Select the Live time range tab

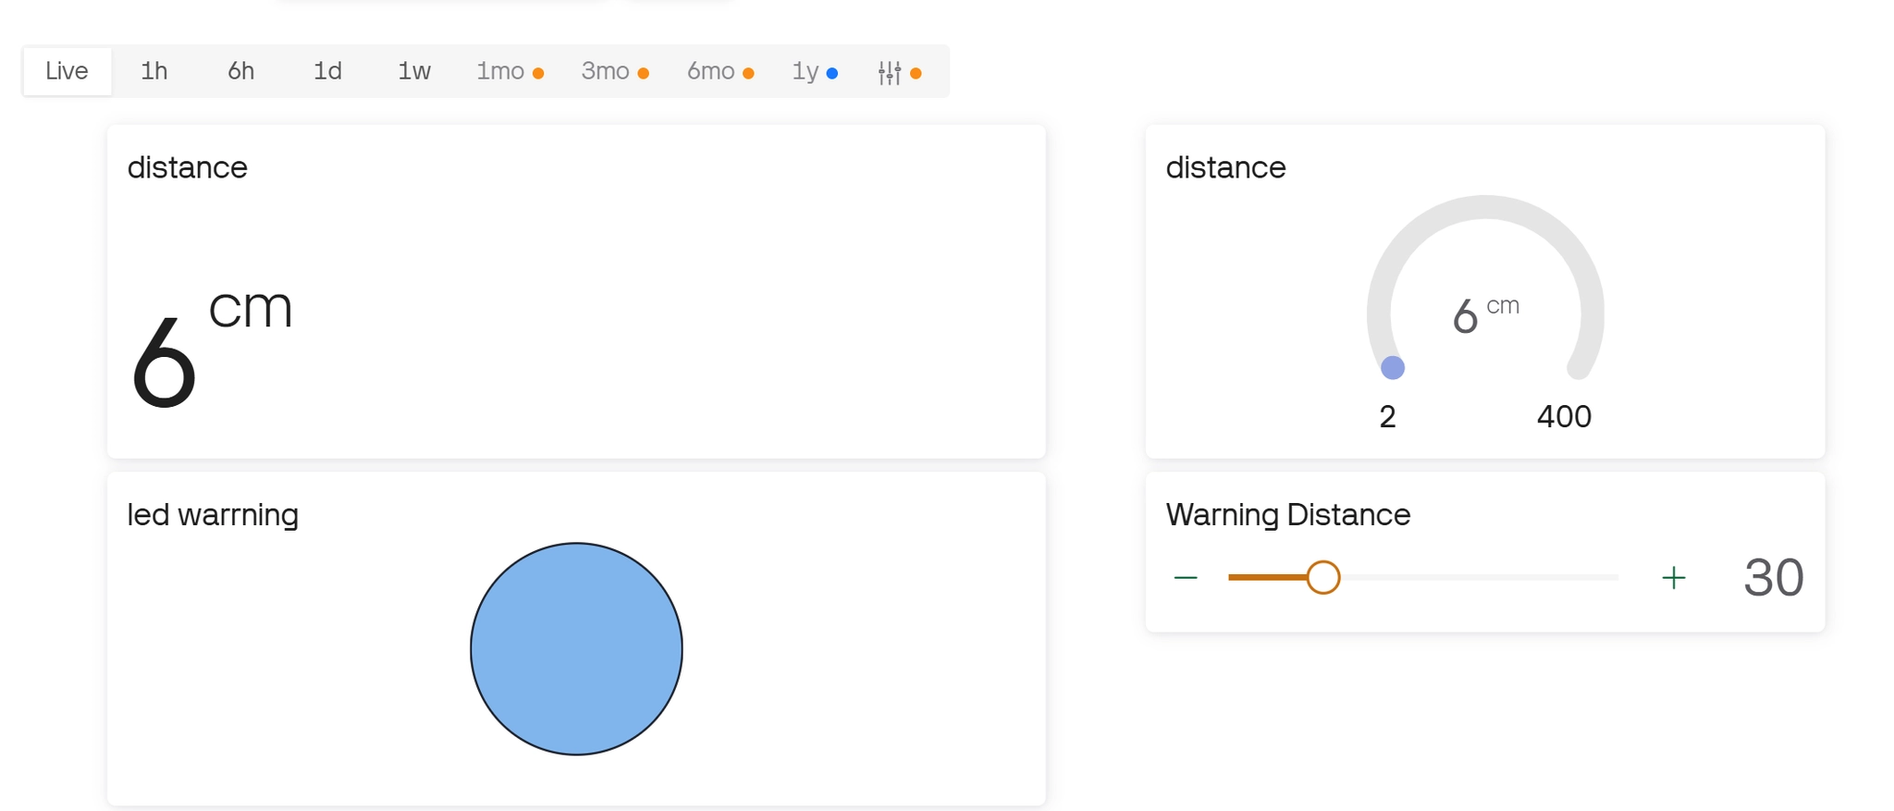coord(67,71)
